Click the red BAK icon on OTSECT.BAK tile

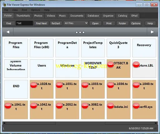click(x=111, y=64)
